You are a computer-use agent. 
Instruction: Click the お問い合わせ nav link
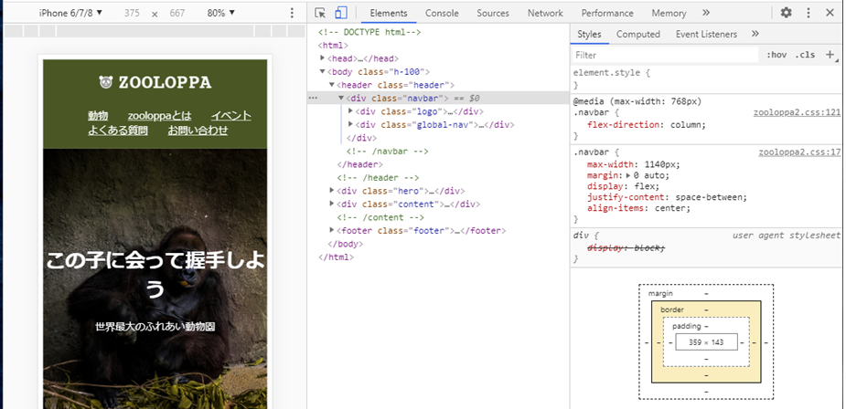point(198,130)
